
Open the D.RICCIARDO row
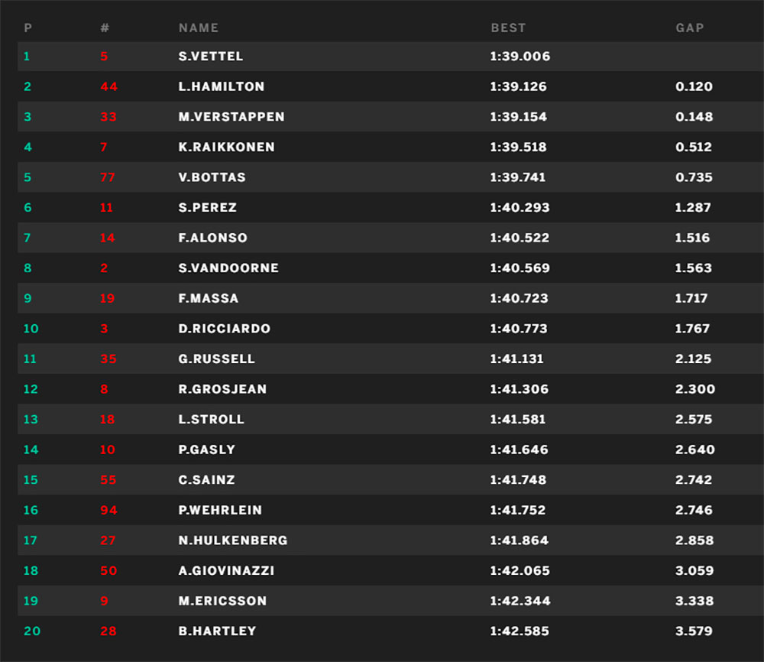(390, 328)
